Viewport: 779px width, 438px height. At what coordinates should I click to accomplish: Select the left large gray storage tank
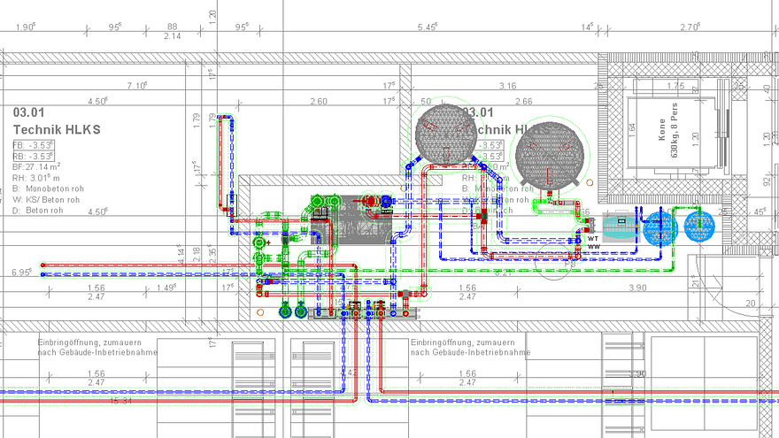tap(445, 132)
